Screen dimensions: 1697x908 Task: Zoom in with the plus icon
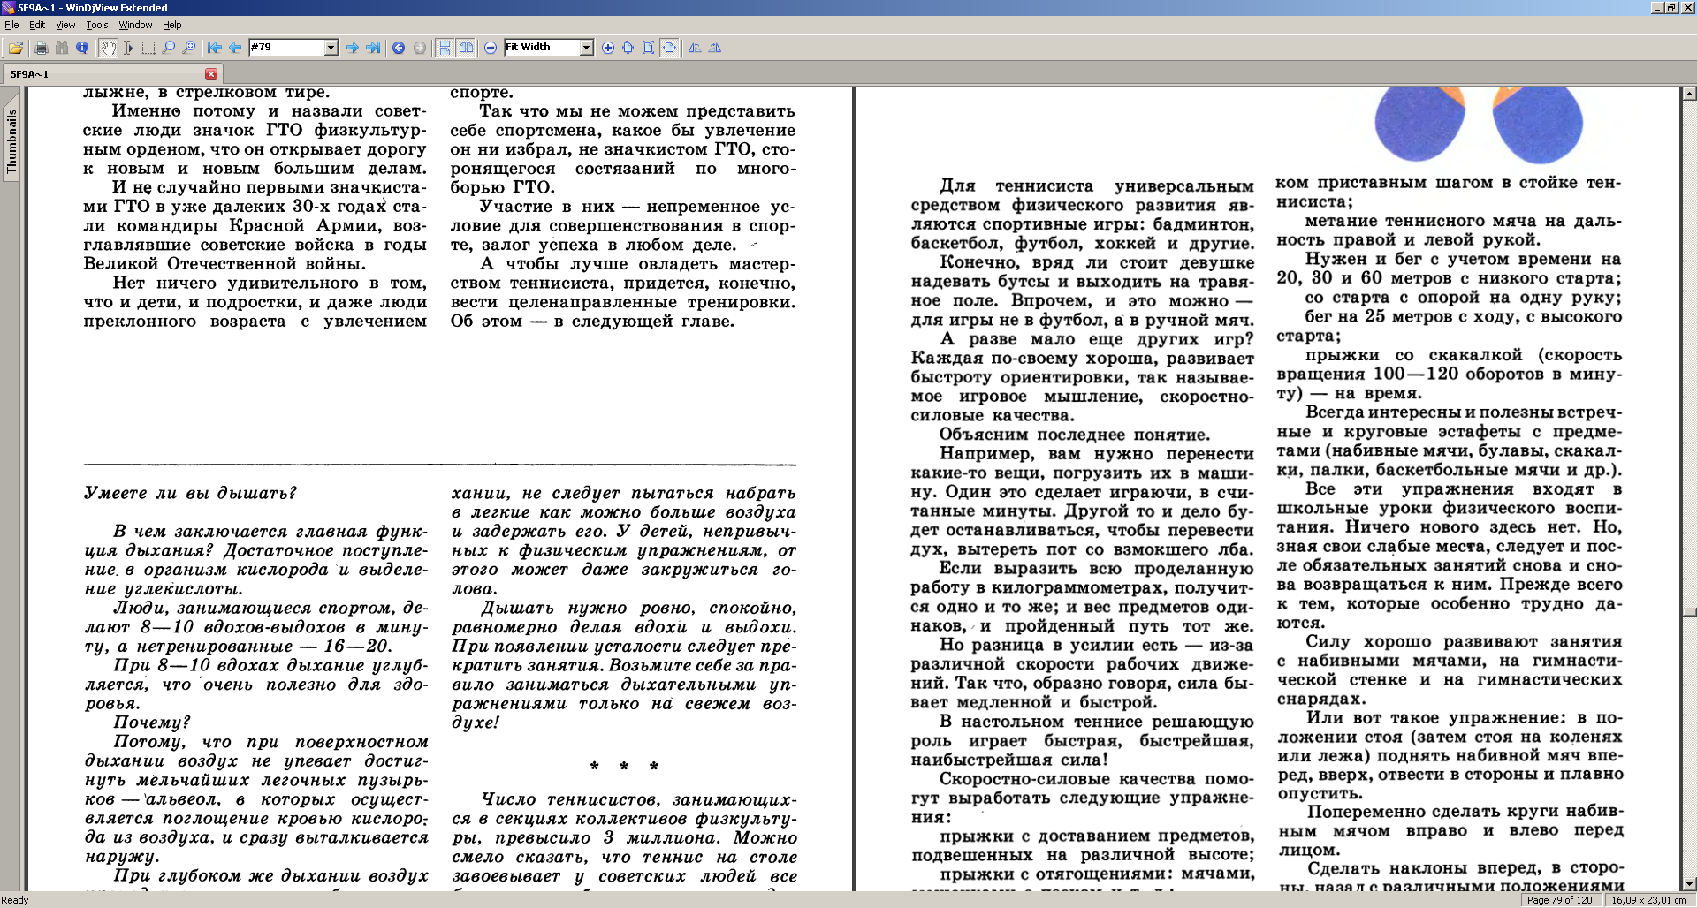tap(608, 48)
